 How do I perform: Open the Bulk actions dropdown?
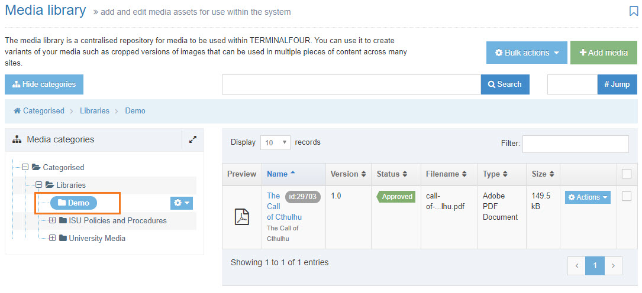coord(526,53)
